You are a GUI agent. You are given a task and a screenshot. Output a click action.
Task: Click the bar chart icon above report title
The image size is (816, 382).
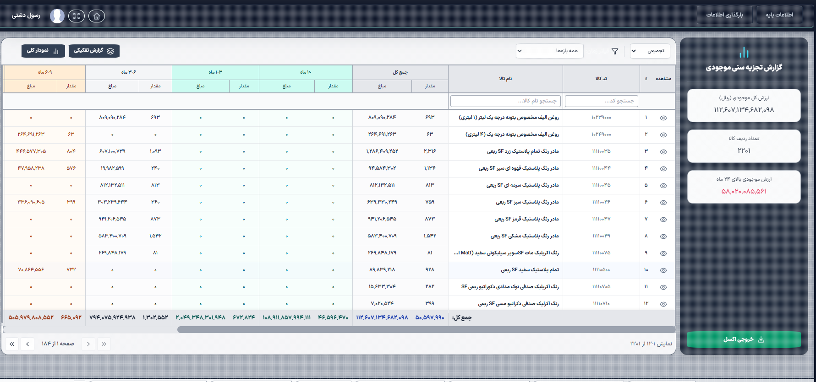(x=744, y=52)
